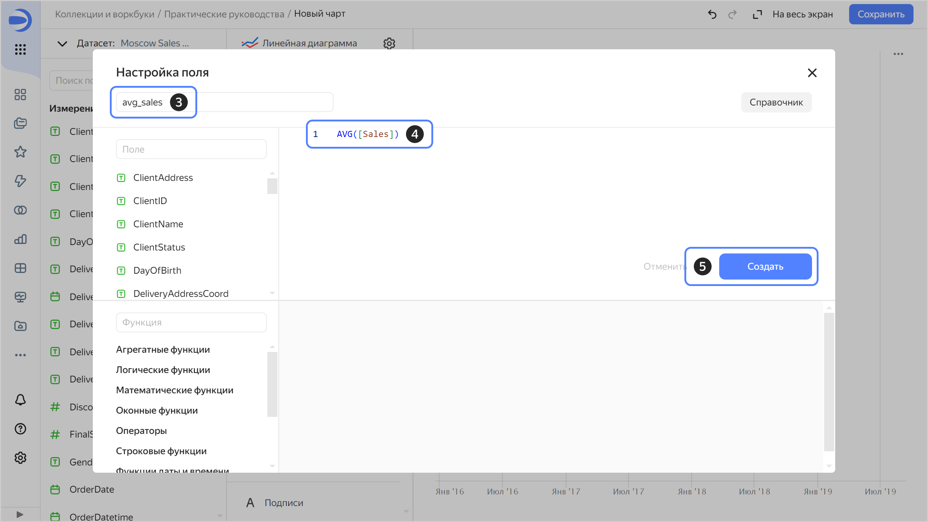The width and height of the screenshot is (928, 522).
Task: Click the redo arrow icon
Action: [732, 14]
